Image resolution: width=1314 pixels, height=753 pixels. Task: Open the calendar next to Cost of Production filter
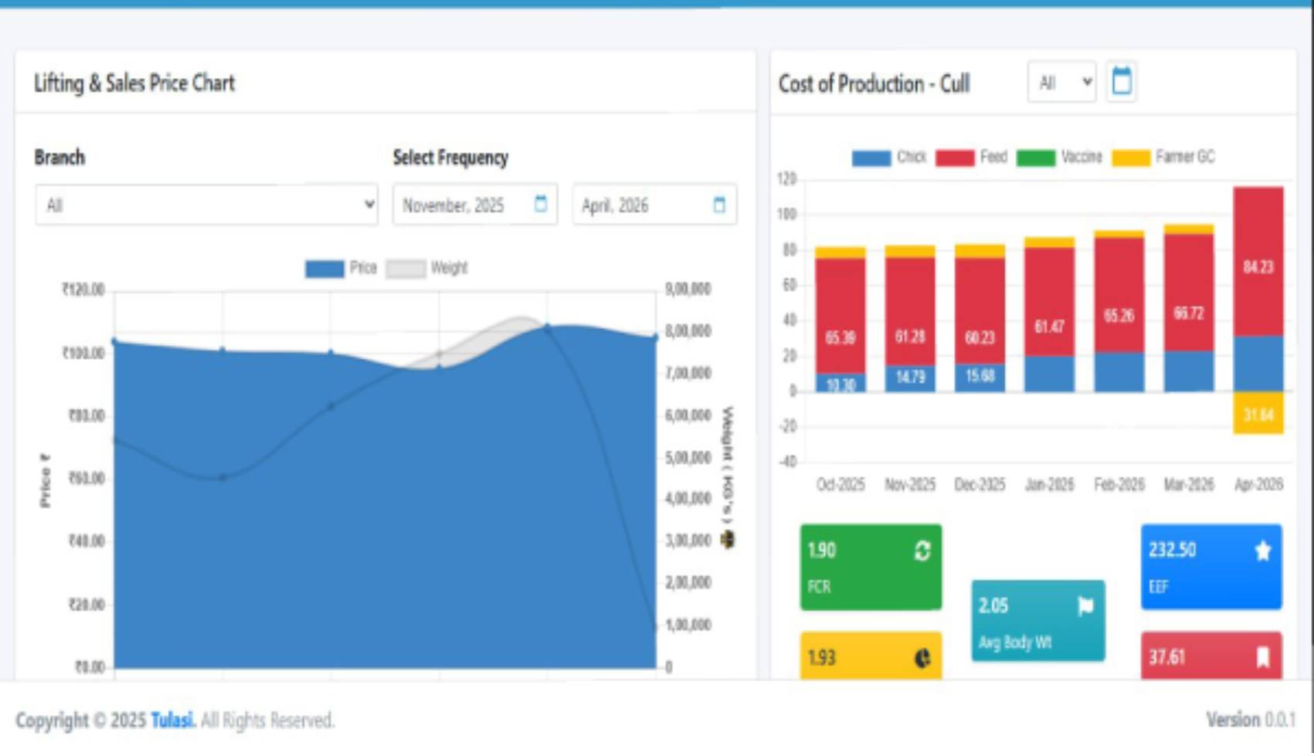[1122, 81]
